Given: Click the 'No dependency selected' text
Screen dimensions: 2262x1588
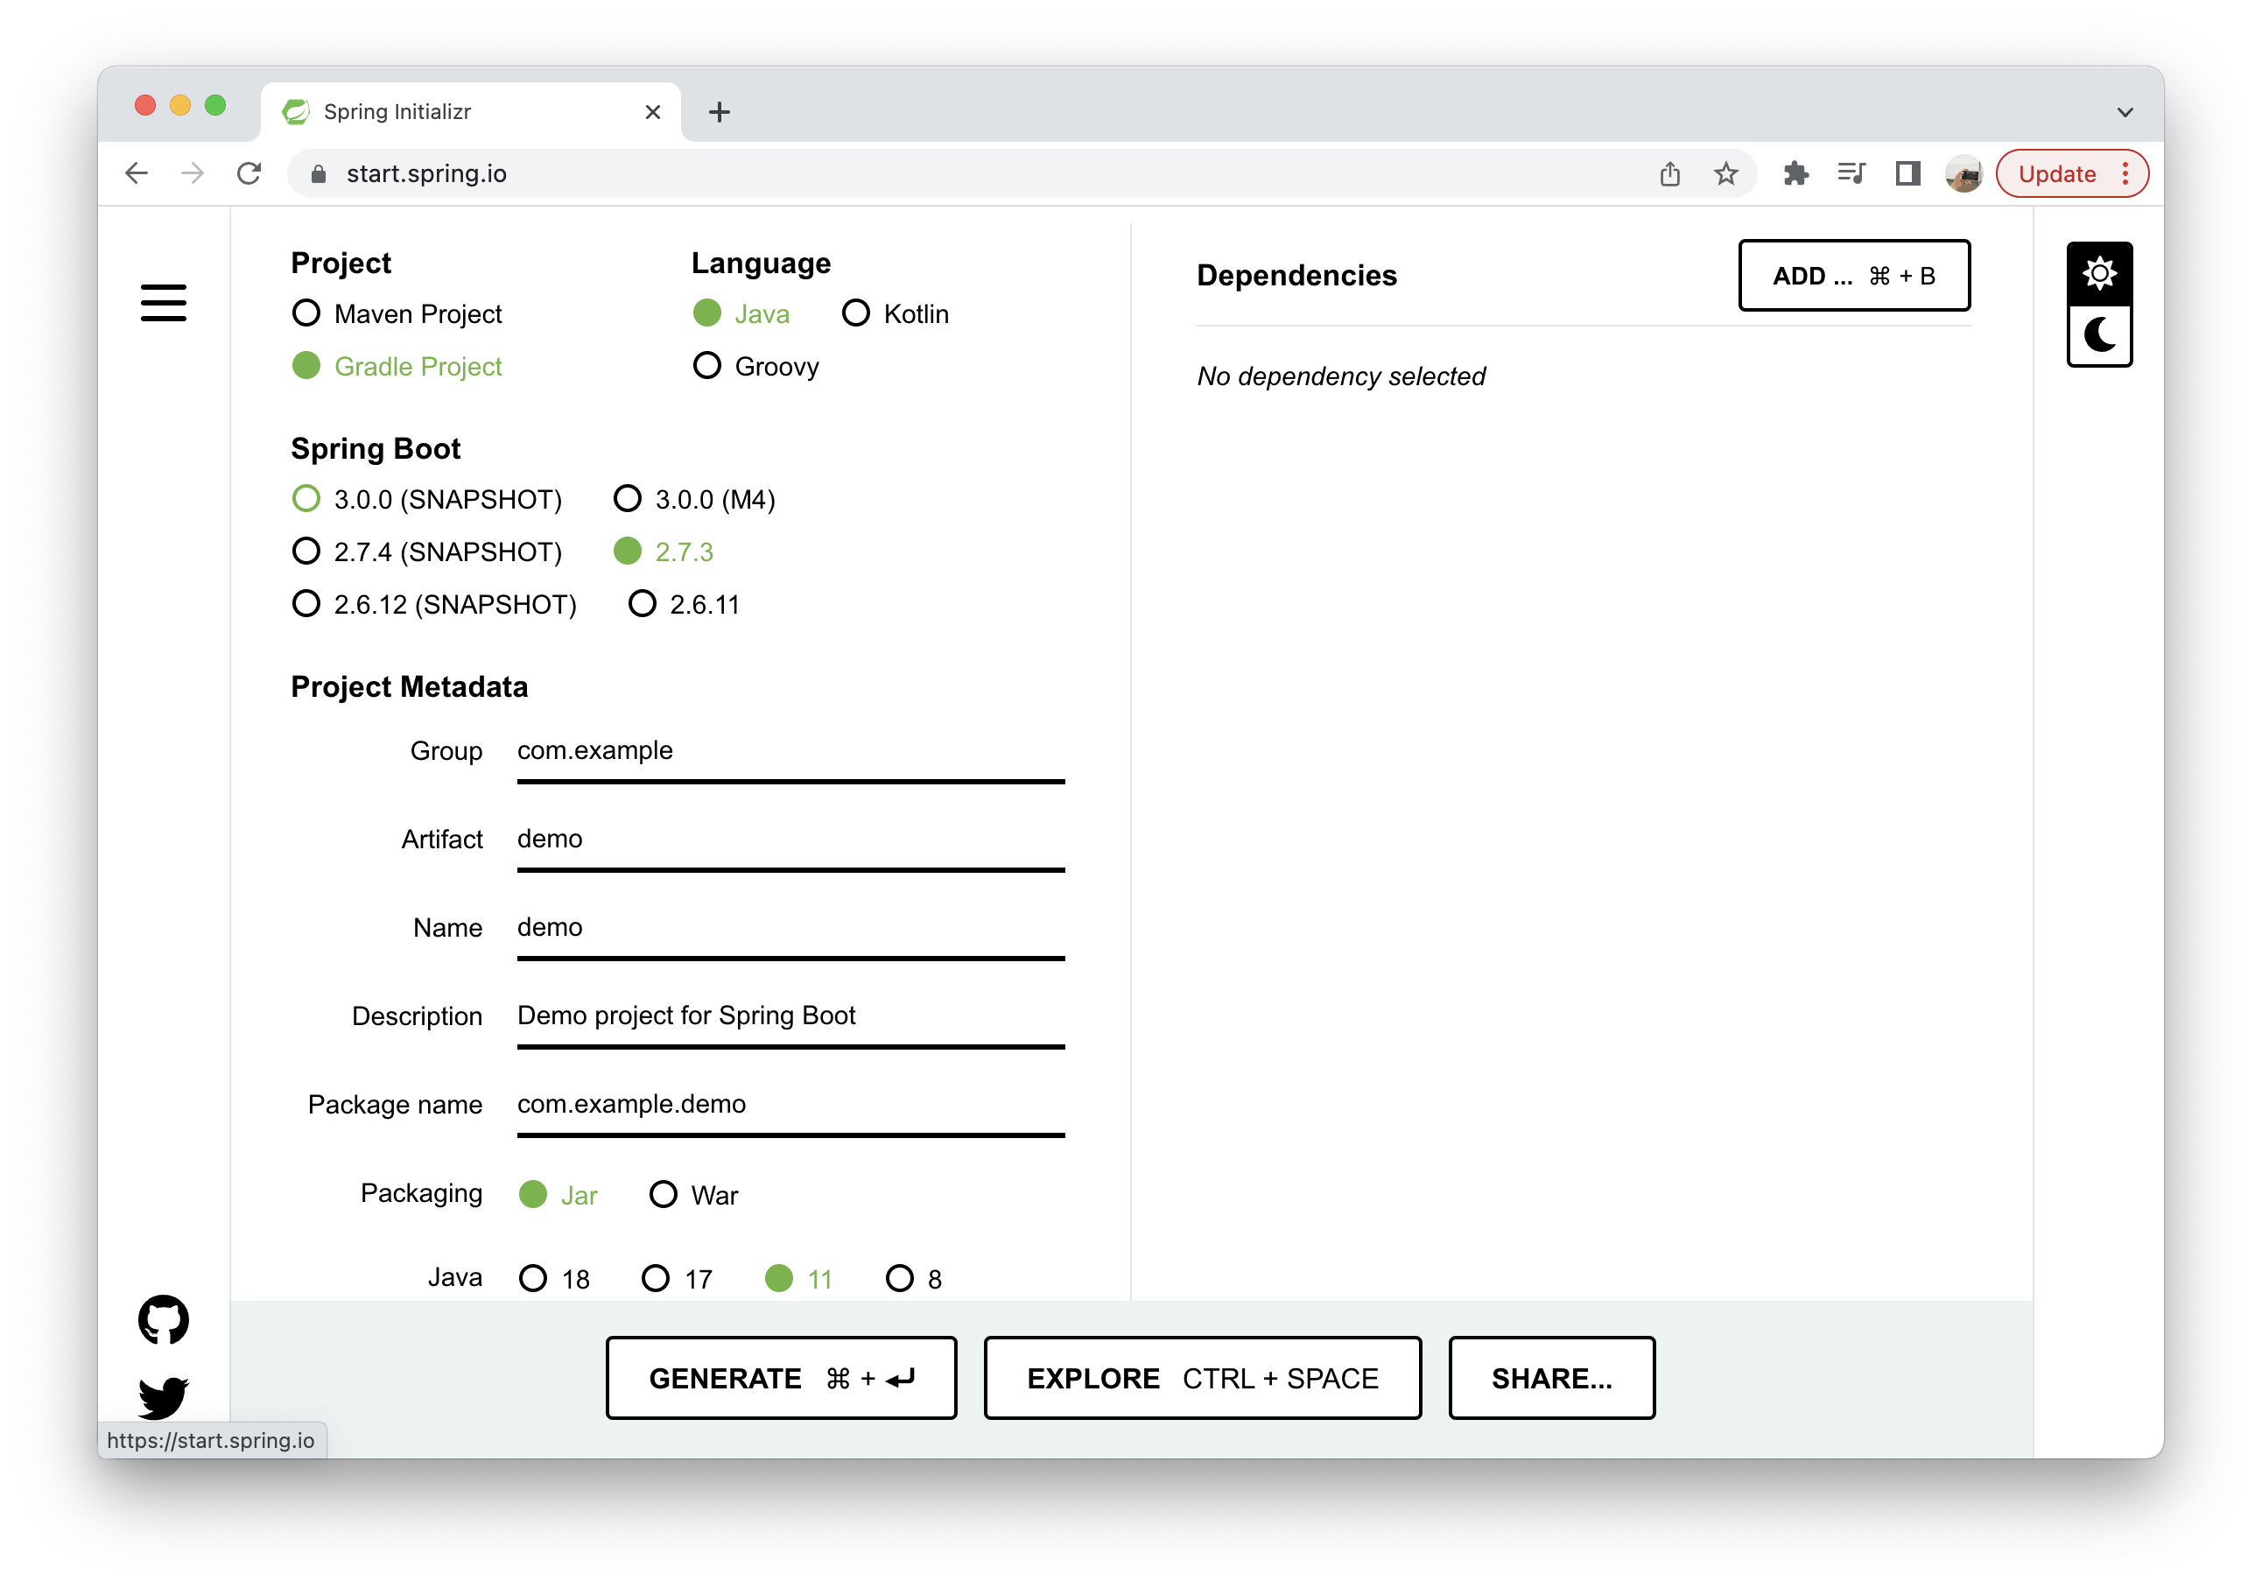Looking at the screenshot, I should [1341, 376].
